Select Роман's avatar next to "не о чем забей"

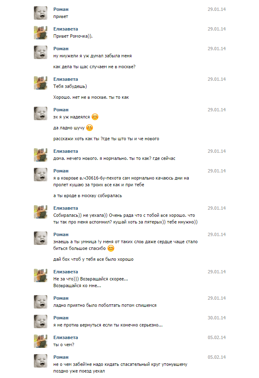pyautogui.click(x=41, y=361)
